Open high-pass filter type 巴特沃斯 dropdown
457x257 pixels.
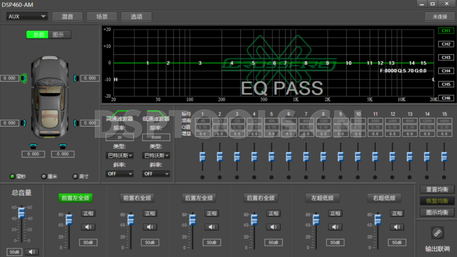click(x=120, y=156)
